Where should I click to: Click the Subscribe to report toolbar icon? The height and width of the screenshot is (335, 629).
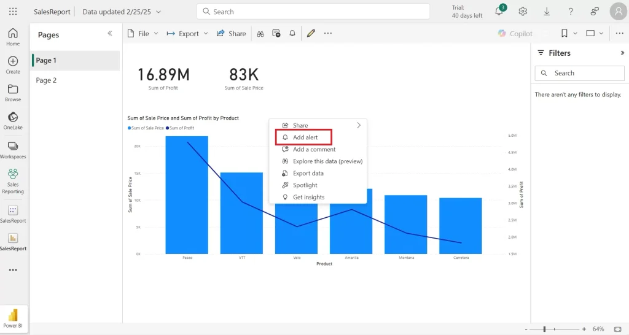[276, 34]
